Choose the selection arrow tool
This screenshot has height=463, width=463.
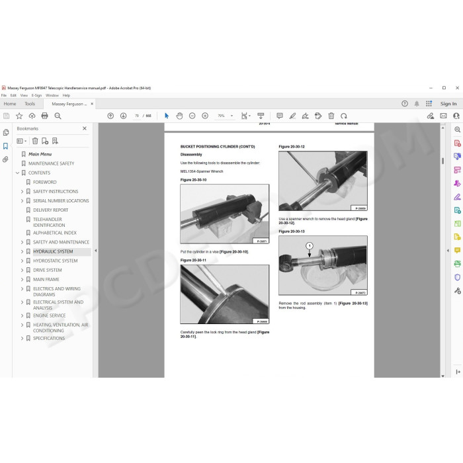pos(167,116)
